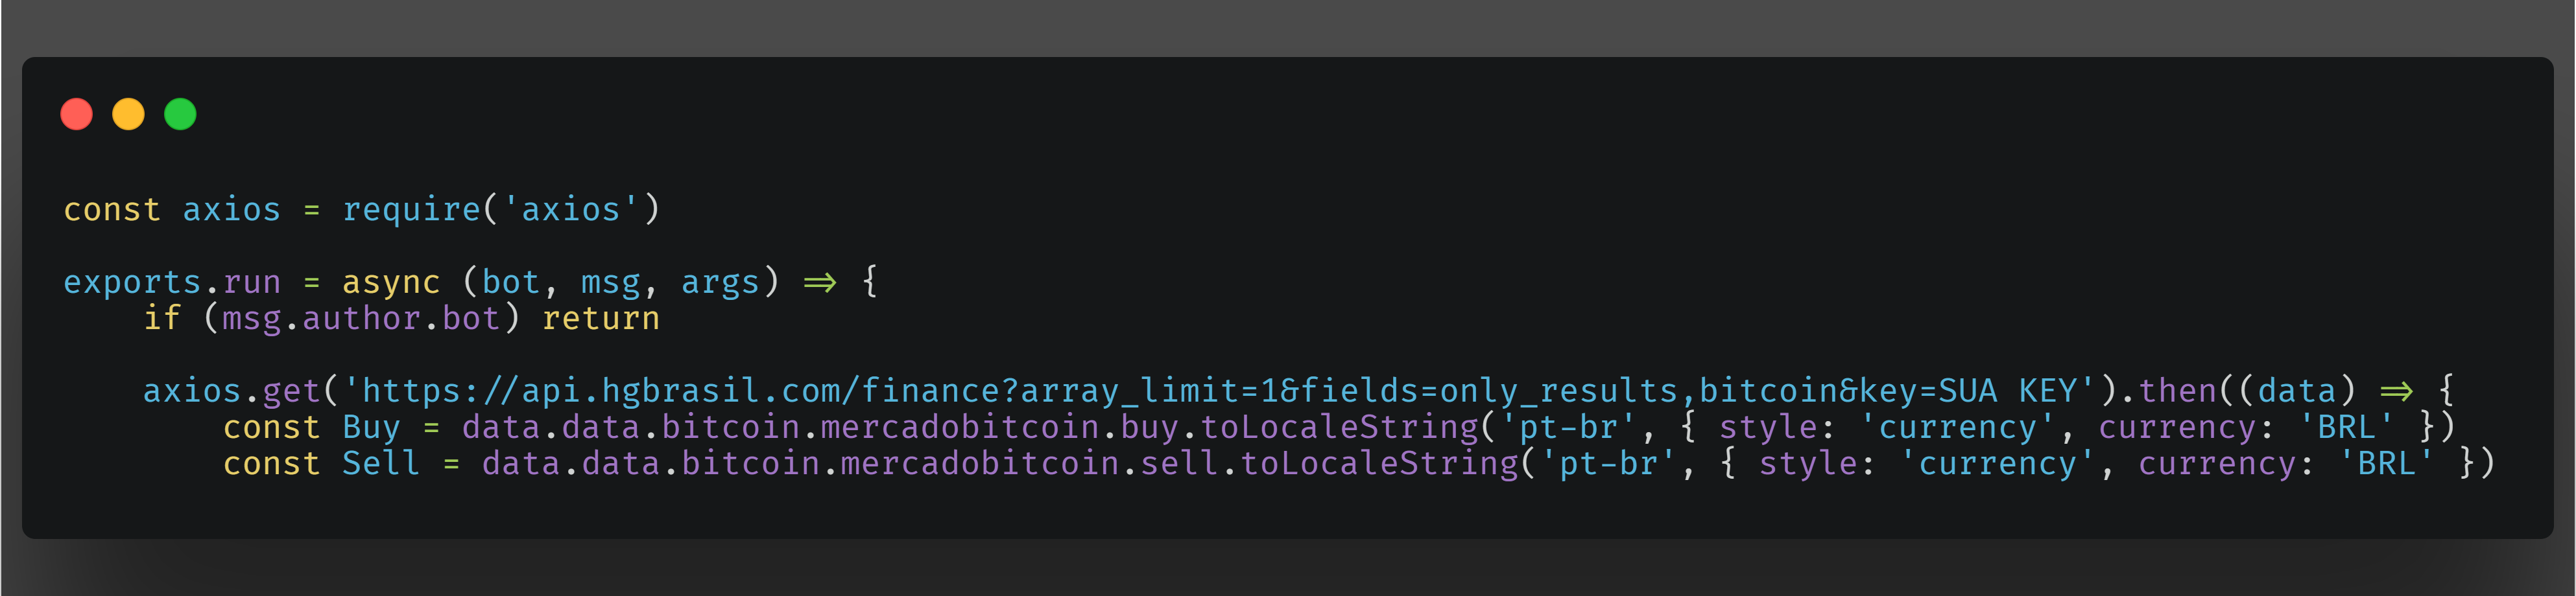Click 'msg.author.bot' in the if condition

360,319
